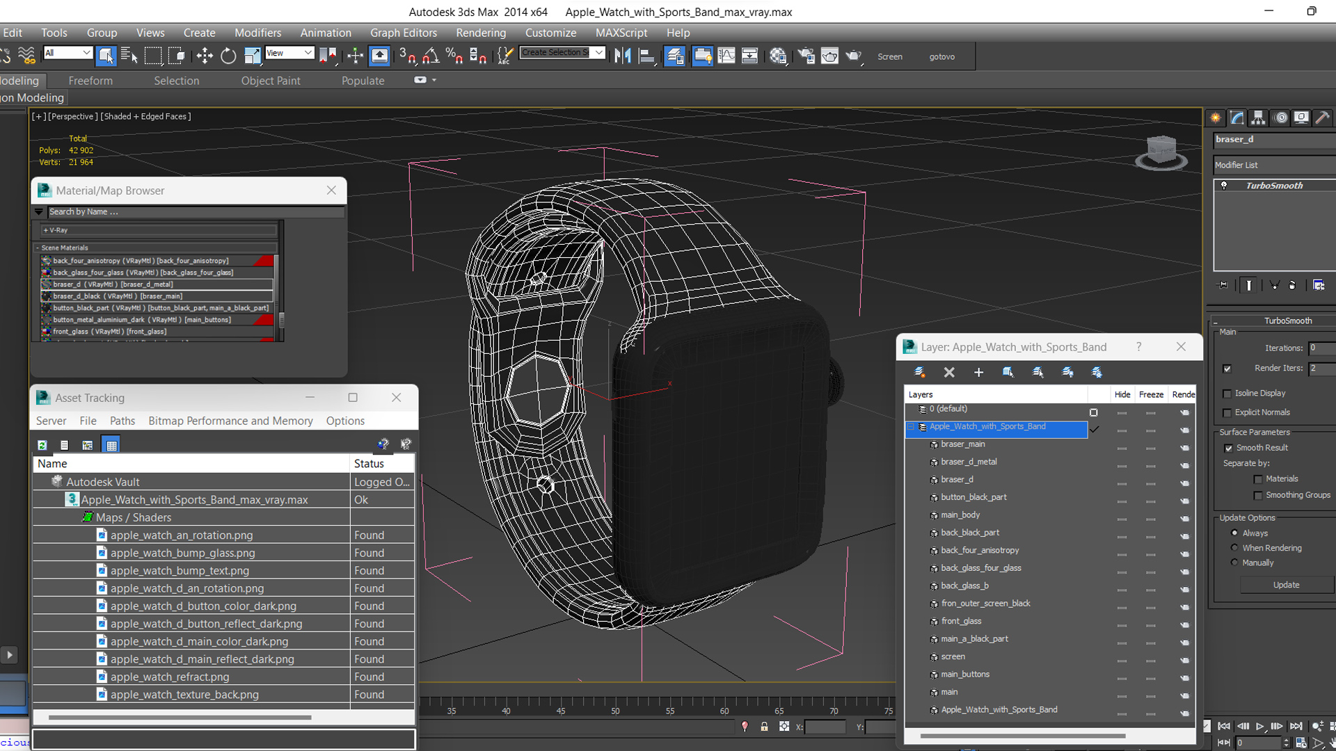Open the Rendering menu
This screenshot has height=751, width=1336.
pos(480,33)
